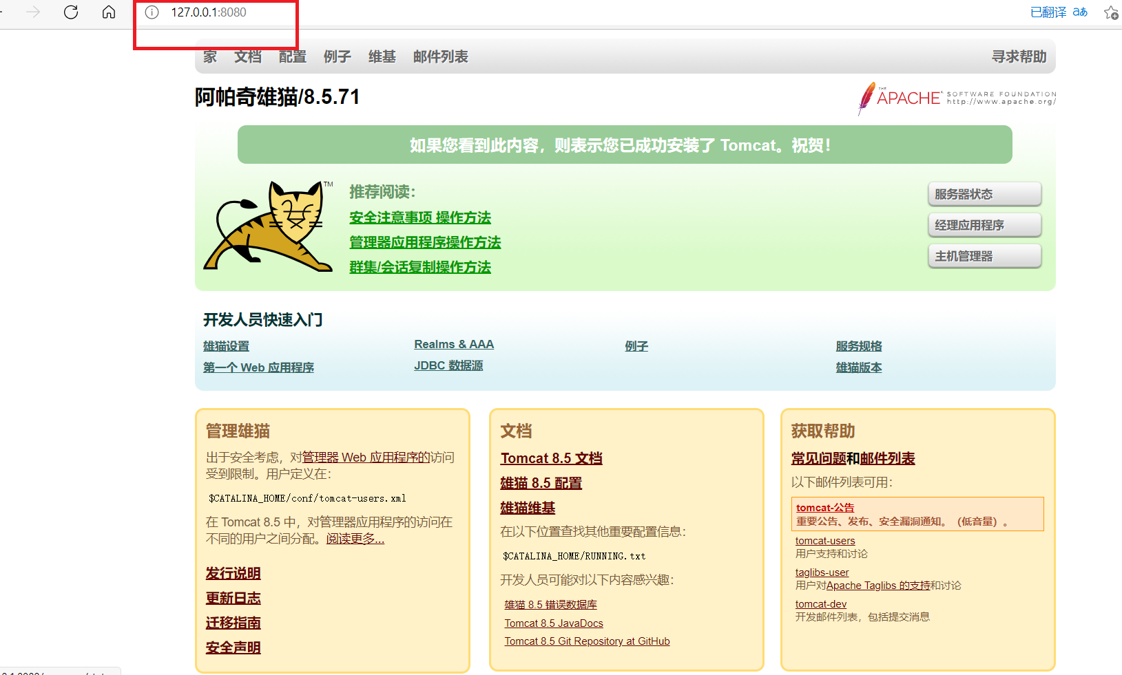Click the 已翻译 translated indicator

click(1048, 12)
